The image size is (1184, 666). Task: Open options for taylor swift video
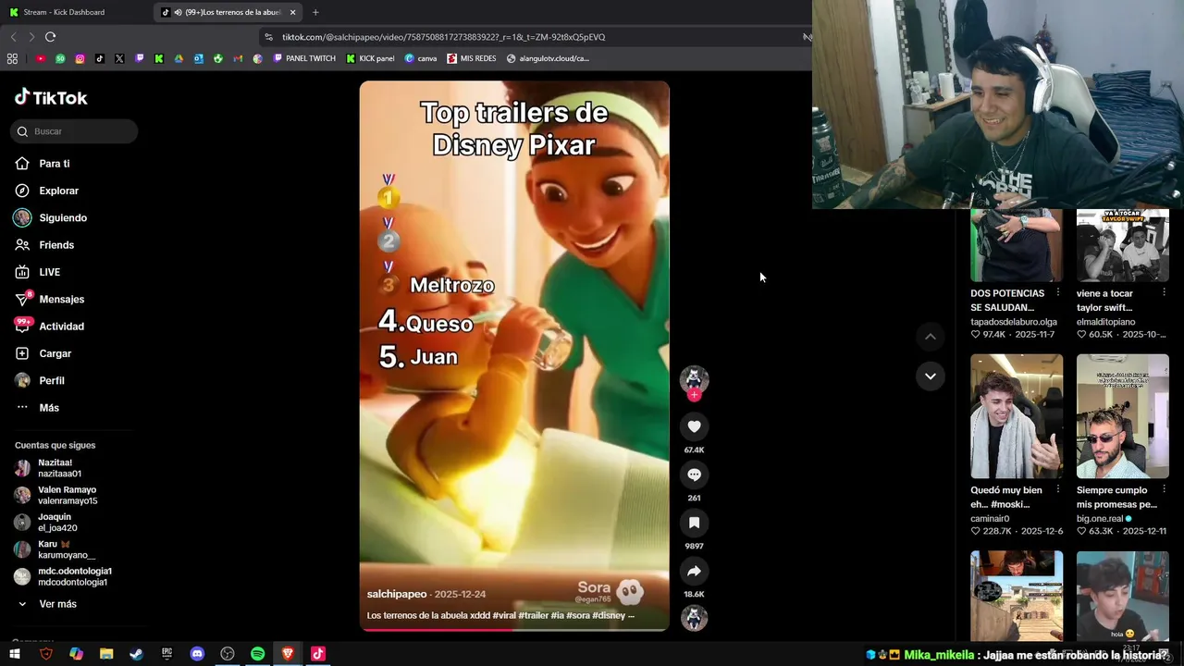(1165, 293)
